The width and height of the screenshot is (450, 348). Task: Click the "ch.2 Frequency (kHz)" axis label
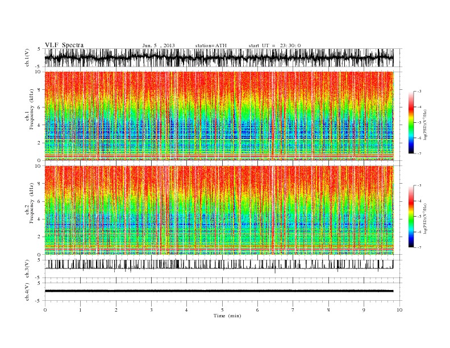point(30,204)
